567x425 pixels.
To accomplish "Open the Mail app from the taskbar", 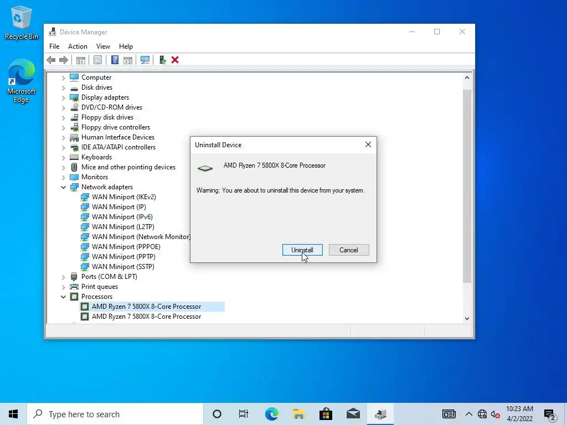I will [353, 414].
